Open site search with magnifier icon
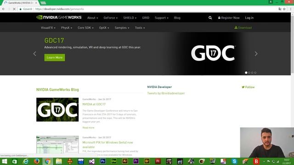The image size is (294, 165). (x=210, y=18)
